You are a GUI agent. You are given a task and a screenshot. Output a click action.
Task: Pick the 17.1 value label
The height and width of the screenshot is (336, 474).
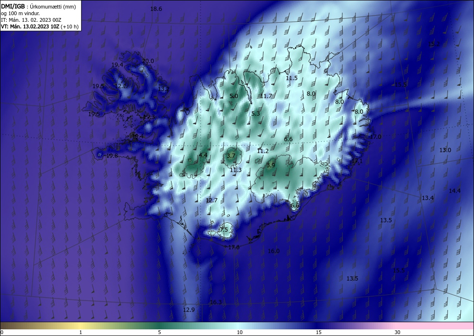point(357,161)
